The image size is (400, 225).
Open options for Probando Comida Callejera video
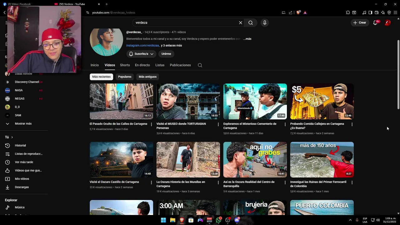(x=352, y=124)
